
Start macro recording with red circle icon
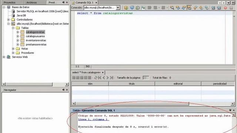pos(226,8)
